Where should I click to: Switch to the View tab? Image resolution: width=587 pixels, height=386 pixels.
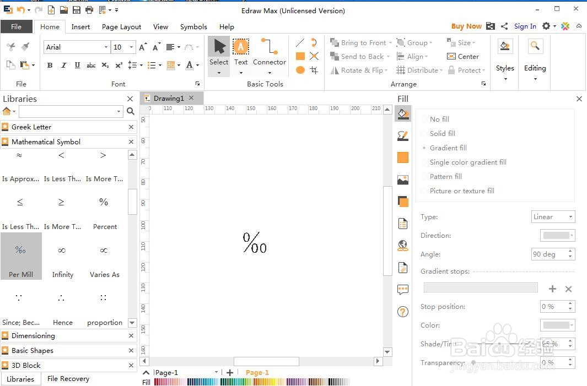tap(160, 26)
